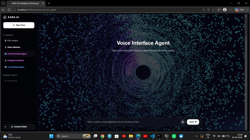The height and width of the screenshot is (140, 250).
Task: Open notification center bell
Action: (246, 136)
